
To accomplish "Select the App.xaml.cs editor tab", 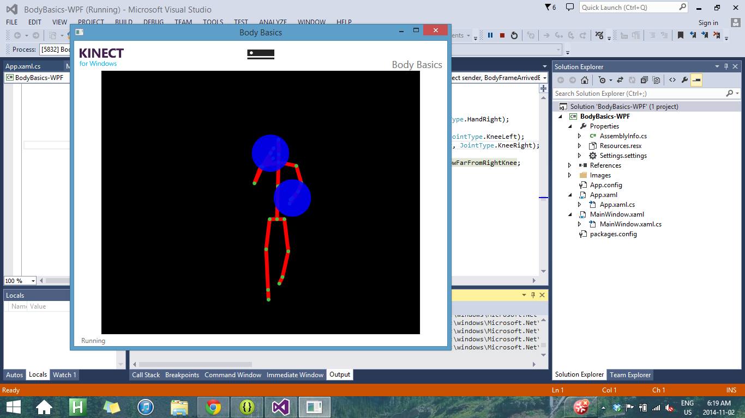I will click(23, 66).
